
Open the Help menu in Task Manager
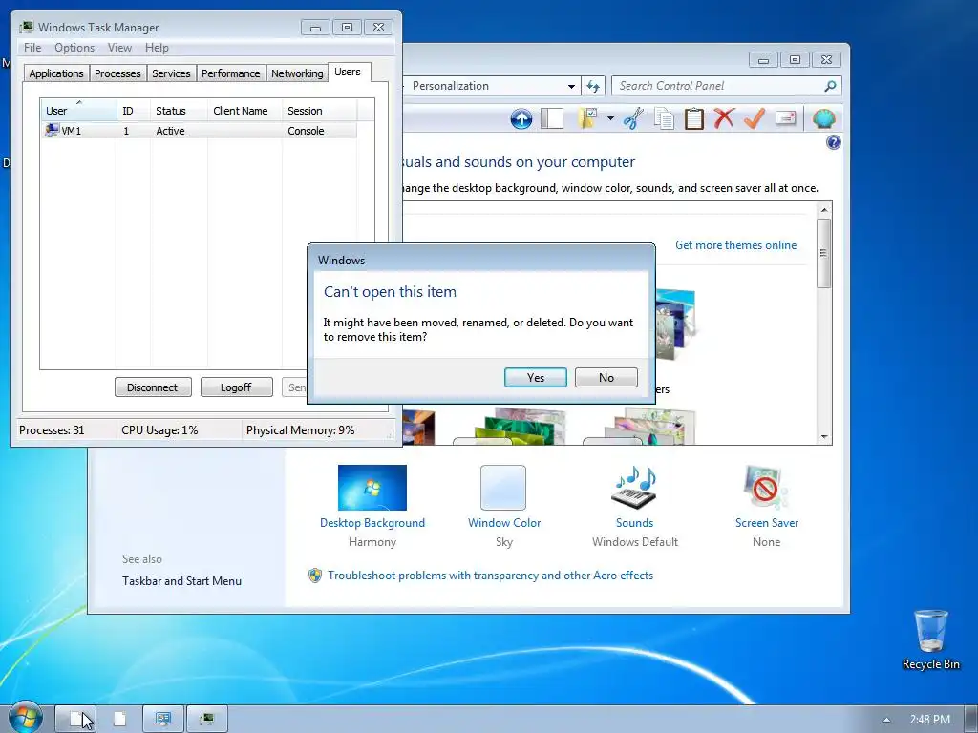click(x=157, y=48)
